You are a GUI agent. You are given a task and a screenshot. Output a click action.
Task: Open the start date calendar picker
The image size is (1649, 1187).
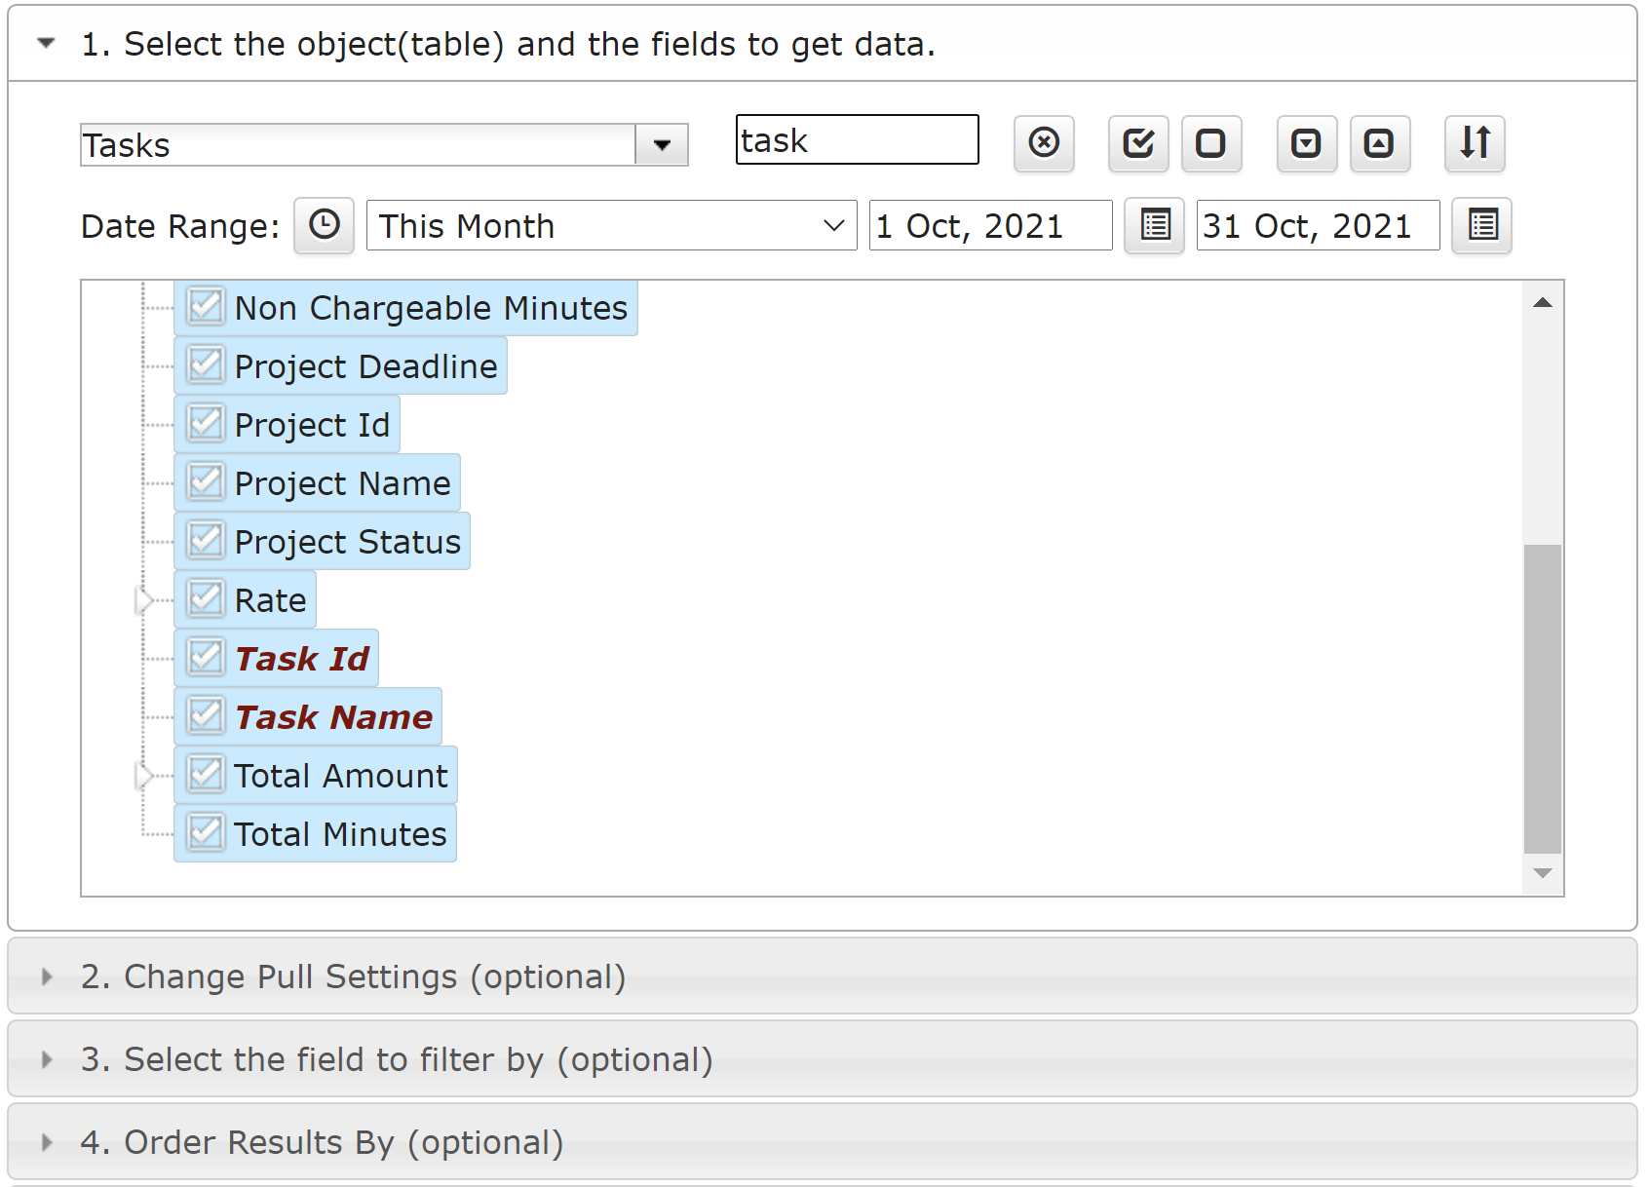[x=1155, y=225]
